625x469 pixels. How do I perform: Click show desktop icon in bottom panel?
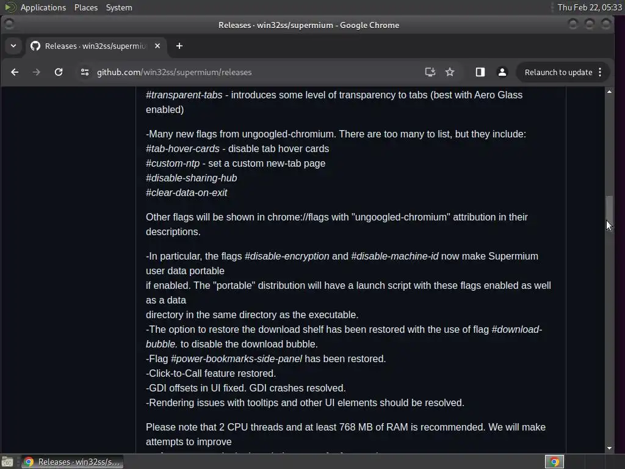point(7,462)
